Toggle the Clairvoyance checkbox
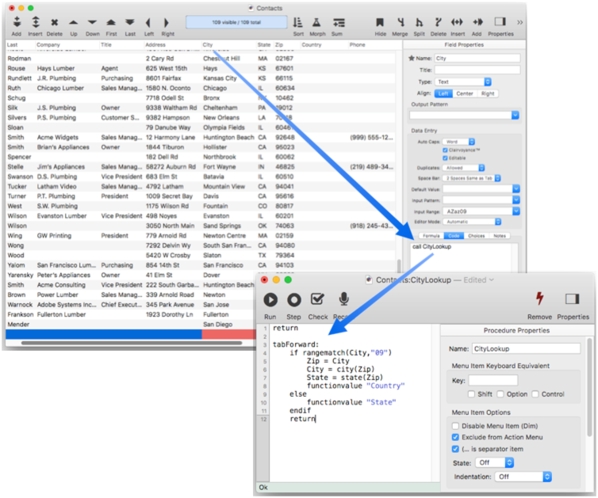This screenshot has height=498, width=598. click(445, 150)
